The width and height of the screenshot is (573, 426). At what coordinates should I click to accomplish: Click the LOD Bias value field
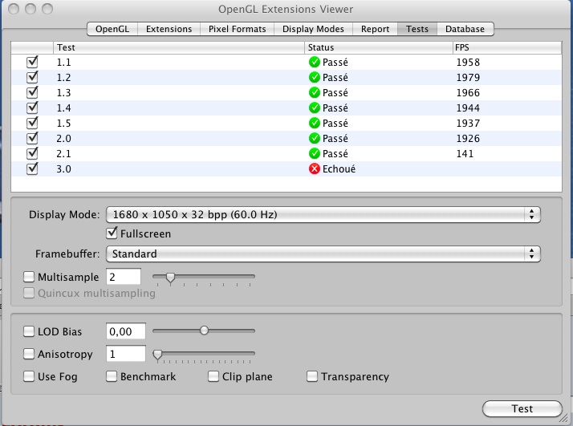126,331
